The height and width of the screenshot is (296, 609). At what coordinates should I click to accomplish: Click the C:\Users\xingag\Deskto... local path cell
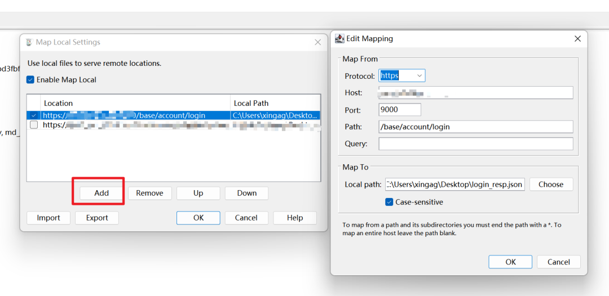click(275, 115)
